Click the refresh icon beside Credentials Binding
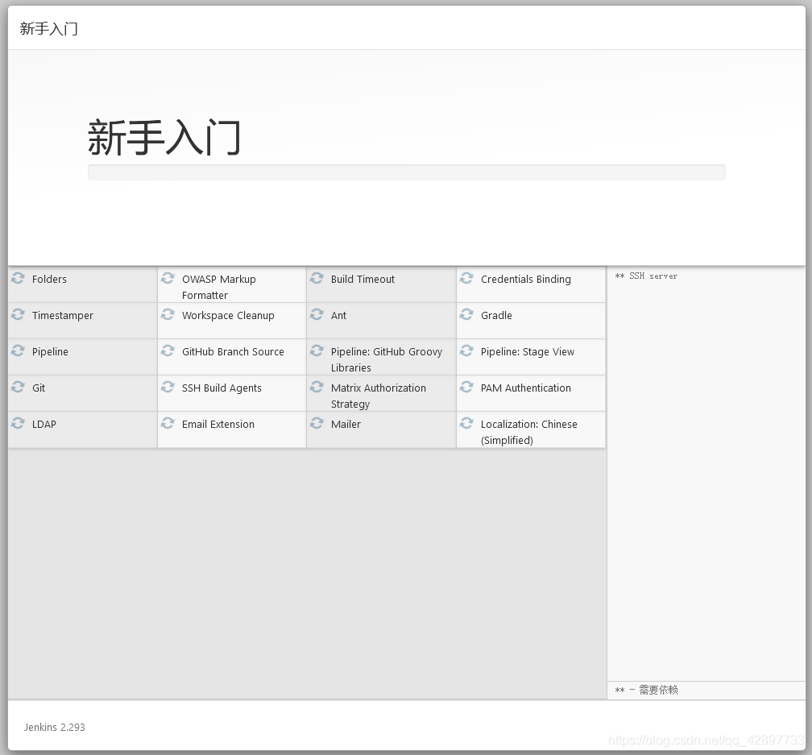 tap(466, 278)
